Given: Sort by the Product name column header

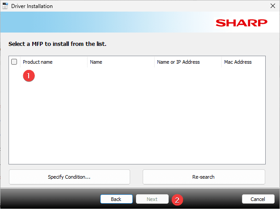Looking at the screenshot, I should click(38, 62).
